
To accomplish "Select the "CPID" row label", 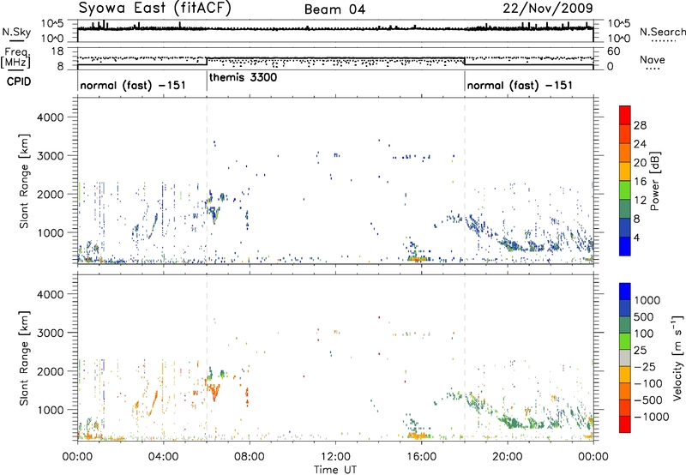I will click(19, 81).
